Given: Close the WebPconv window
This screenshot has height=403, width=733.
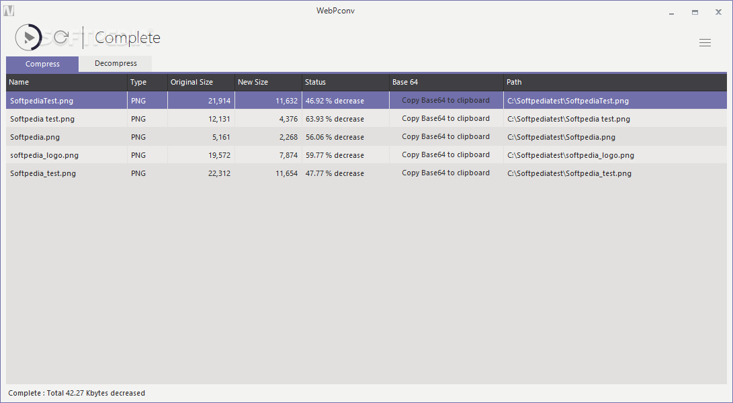Looking at the screenshot, I should [x=718, y=12].
